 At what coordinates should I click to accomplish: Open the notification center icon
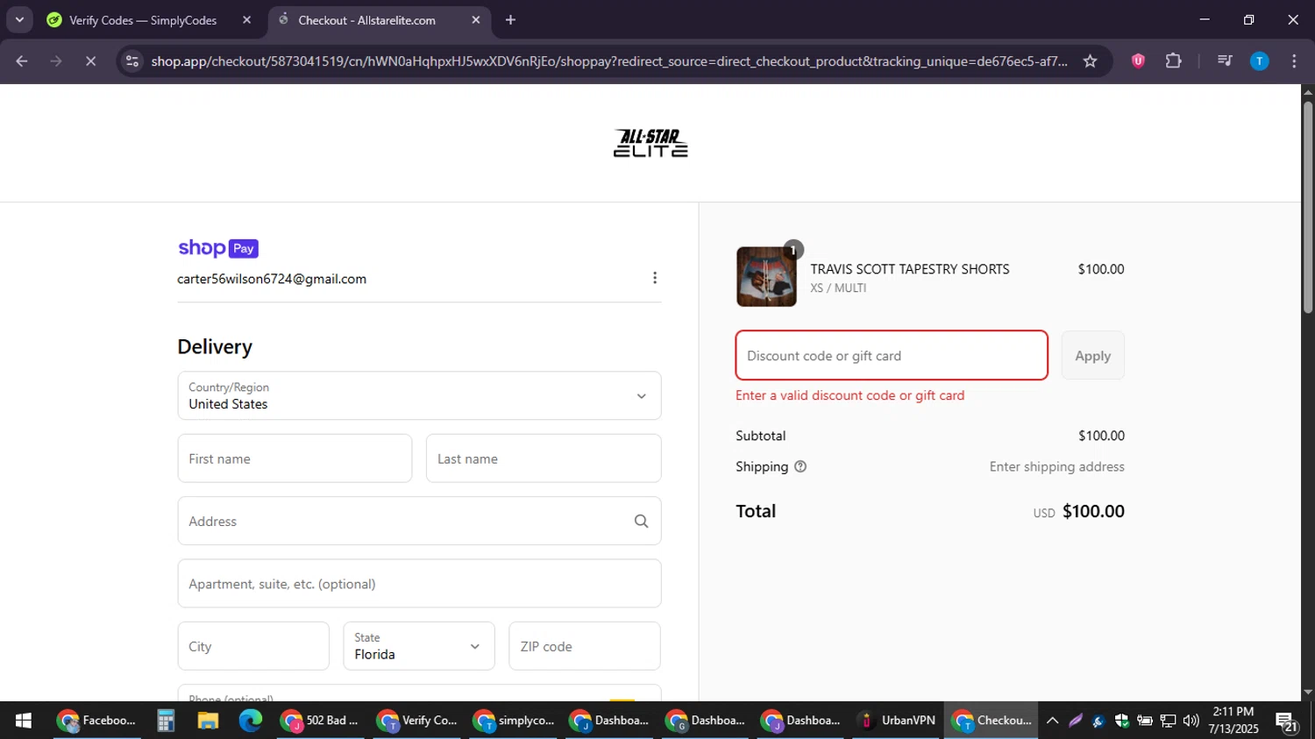tap(1287, 721)
